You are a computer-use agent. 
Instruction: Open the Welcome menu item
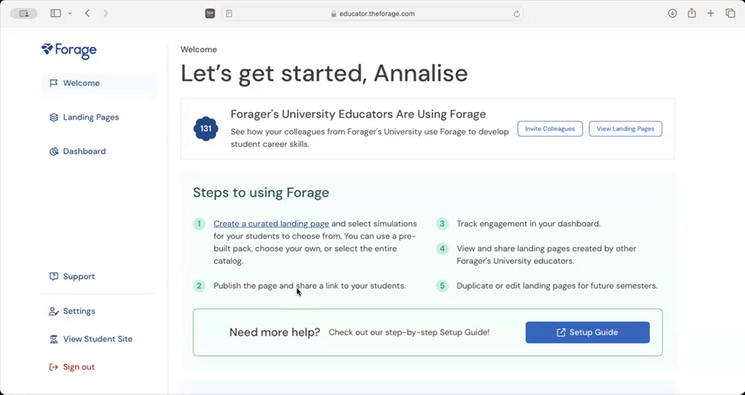(98, 83)
